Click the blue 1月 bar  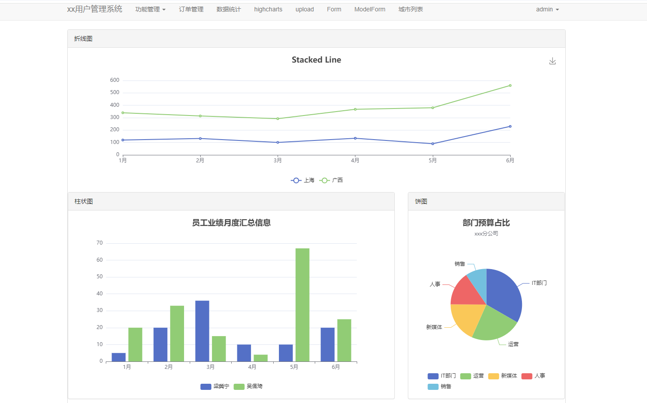point(118,357)
